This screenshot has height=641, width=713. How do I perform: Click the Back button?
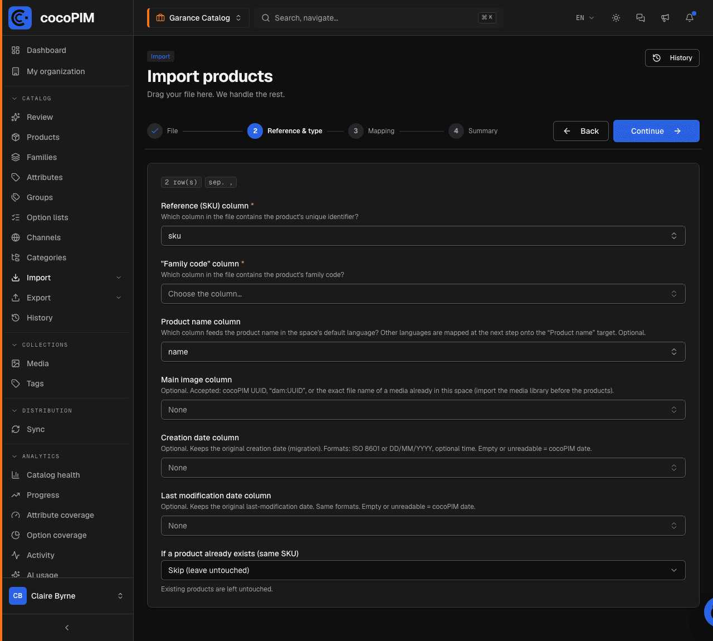point(581,131)
